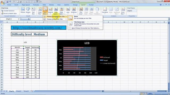Click Format Selection

click(x=8, y=11)
